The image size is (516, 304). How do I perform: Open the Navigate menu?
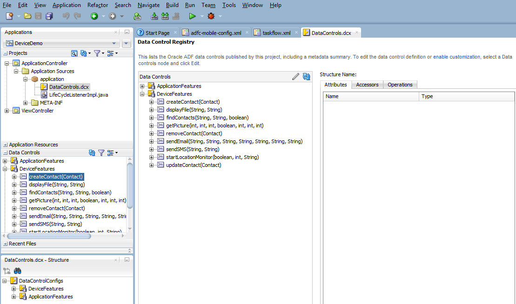148,5
